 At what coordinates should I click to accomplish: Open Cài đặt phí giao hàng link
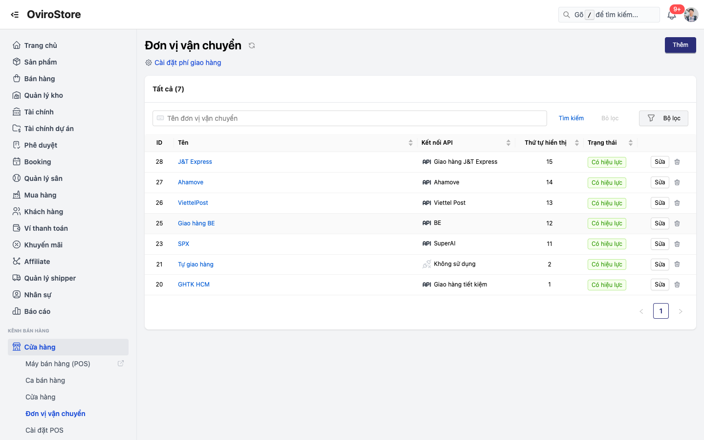[188, 63]
